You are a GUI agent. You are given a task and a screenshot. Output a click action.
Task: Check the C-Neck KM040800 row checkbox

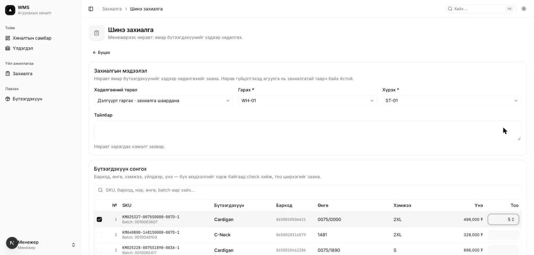99,235
